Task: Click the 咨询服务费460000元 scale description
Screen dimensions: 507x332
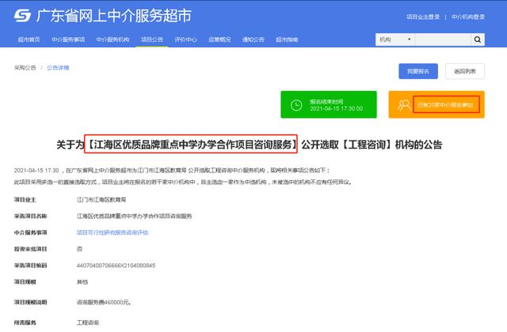Action: tap(104, 302)
